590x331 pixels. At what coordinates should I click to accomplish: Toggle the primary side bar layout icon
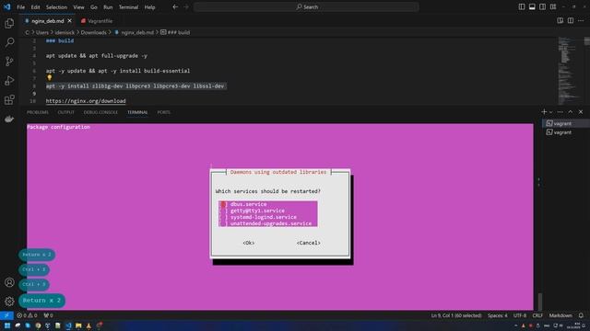coord(522,6)
